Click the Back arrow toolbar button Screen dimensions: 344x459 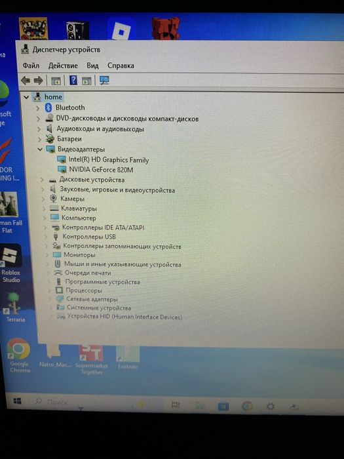(26, 80)
